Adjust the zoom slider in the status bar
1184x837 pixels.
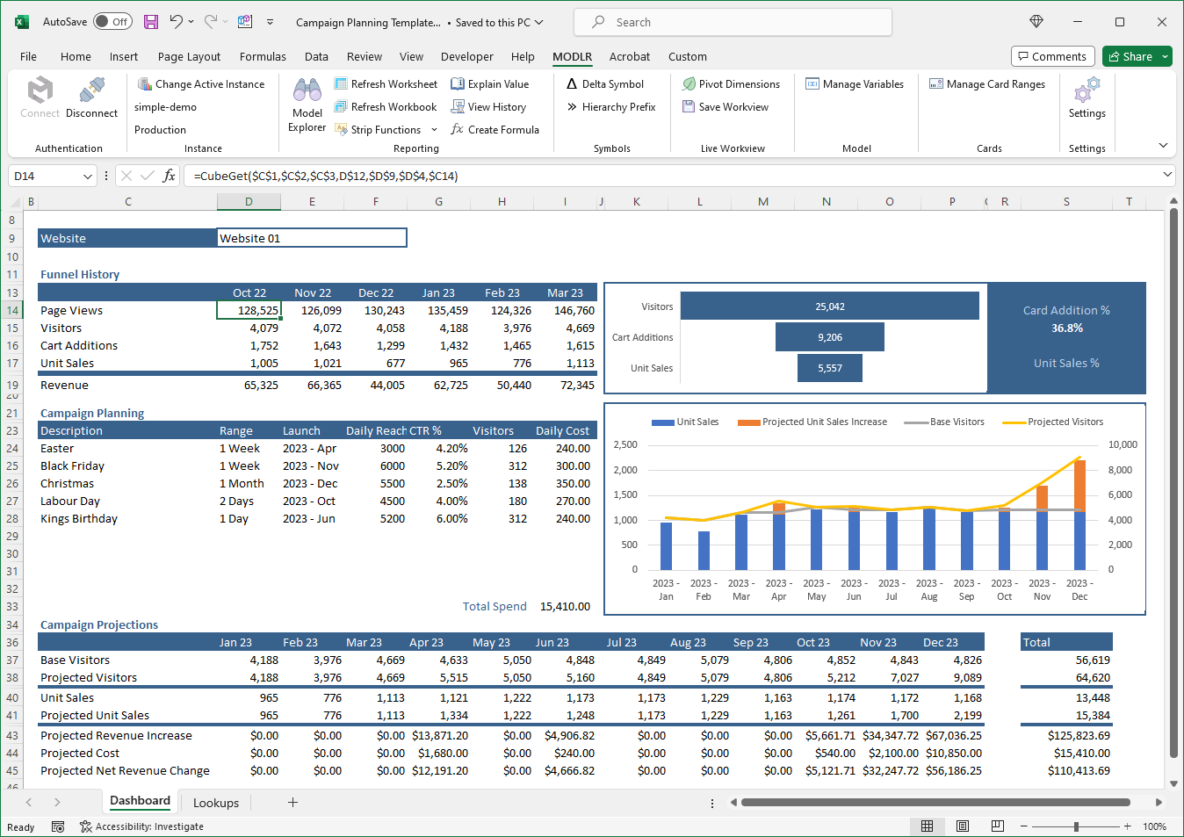(1075, 826)
